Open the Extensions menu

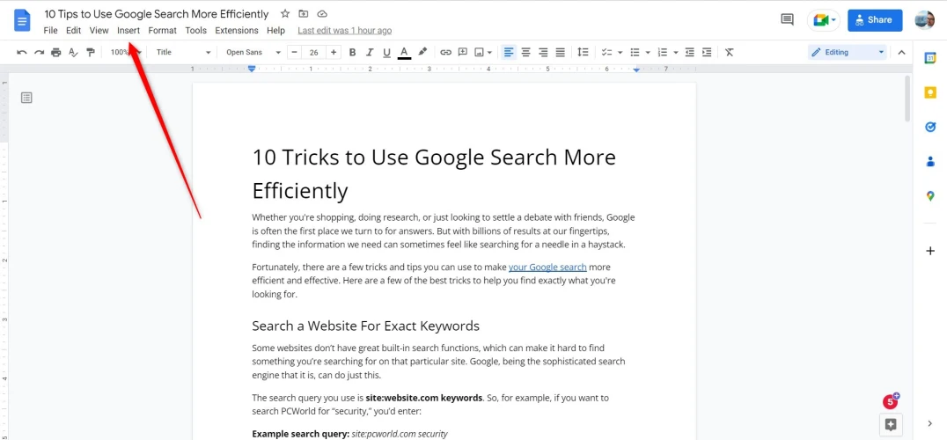pyautogui.click(x=237, y=31)
